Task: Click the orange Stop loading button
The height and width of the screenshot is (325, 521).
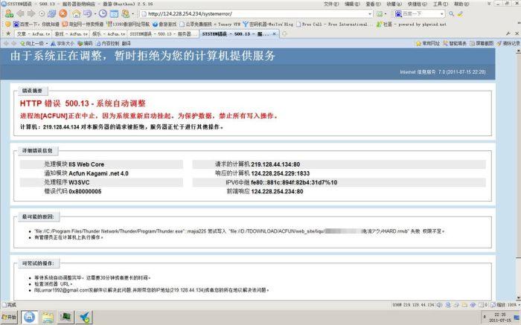Action: coord(63,13)
